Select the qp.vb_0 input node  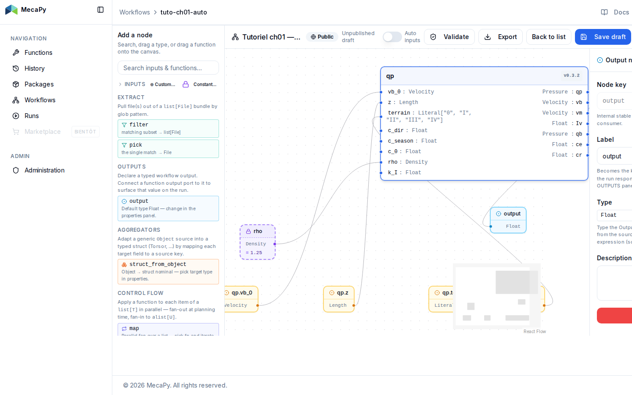click(241, 299)
